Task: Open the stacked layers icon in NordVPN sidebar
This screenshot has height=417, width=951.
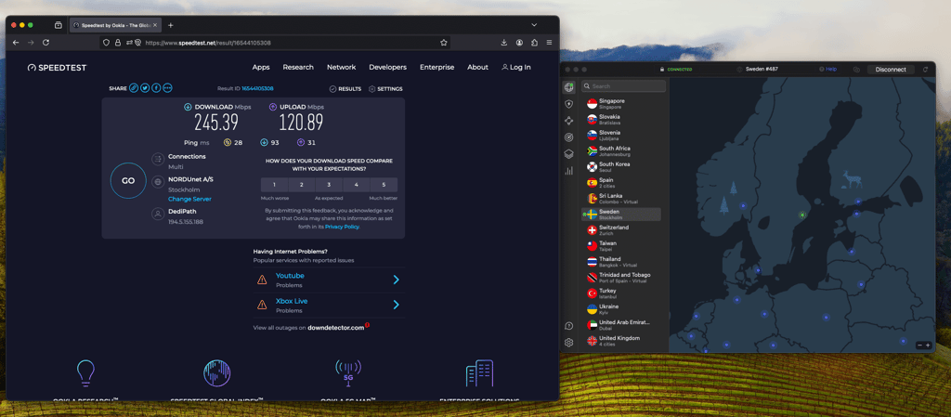Action: [569, 154]
